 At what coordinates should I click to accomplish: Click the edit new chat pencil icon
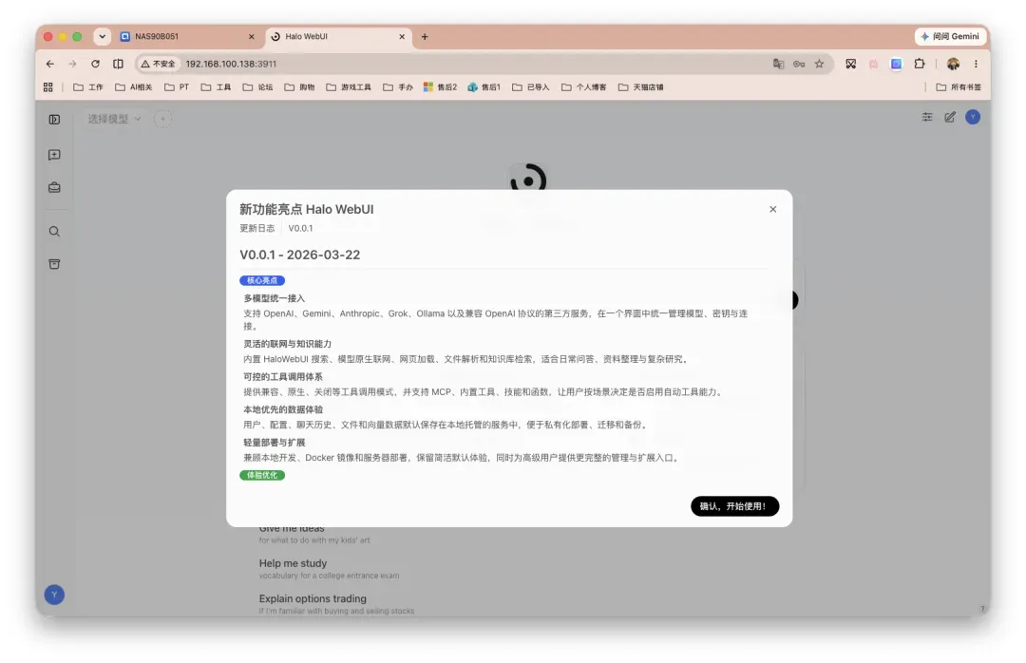(949, 117)
